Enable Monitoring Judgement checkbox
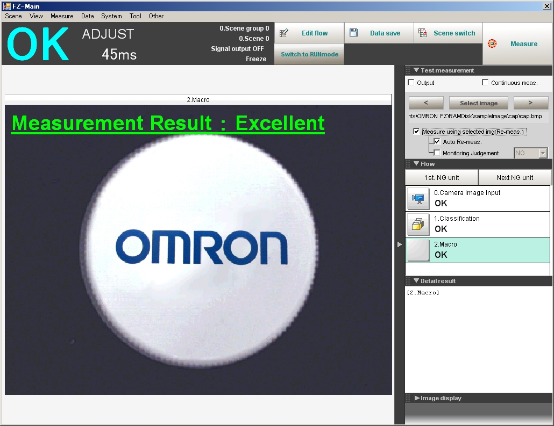554x426 pixels. click(437, 153)
